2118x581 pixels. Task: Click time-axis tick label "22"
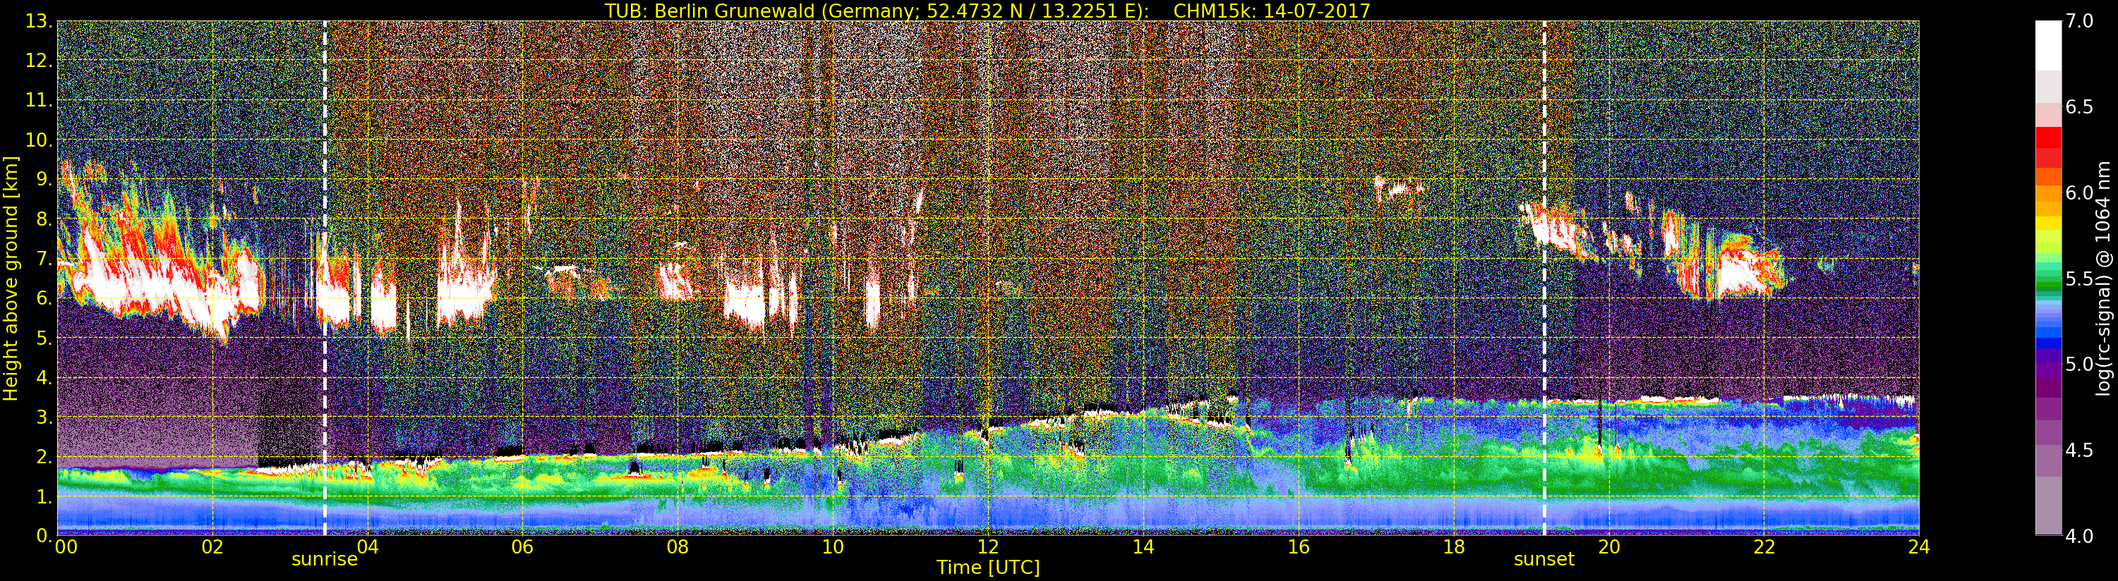[1764, 546]
